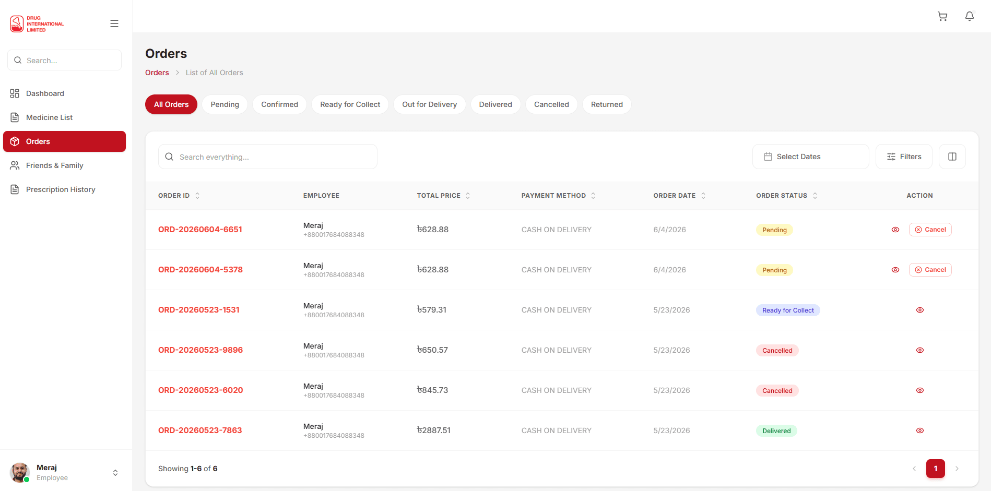
Task: Open Friends & Family in sidebar
Action: 65,165
